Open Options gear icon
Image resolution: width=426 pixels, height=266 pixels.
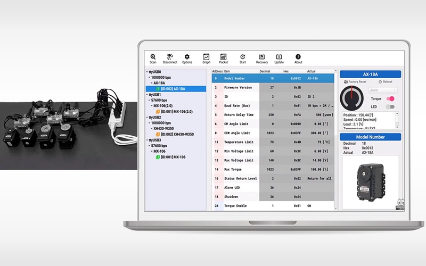pyautogui.click(x=187, y=57)
